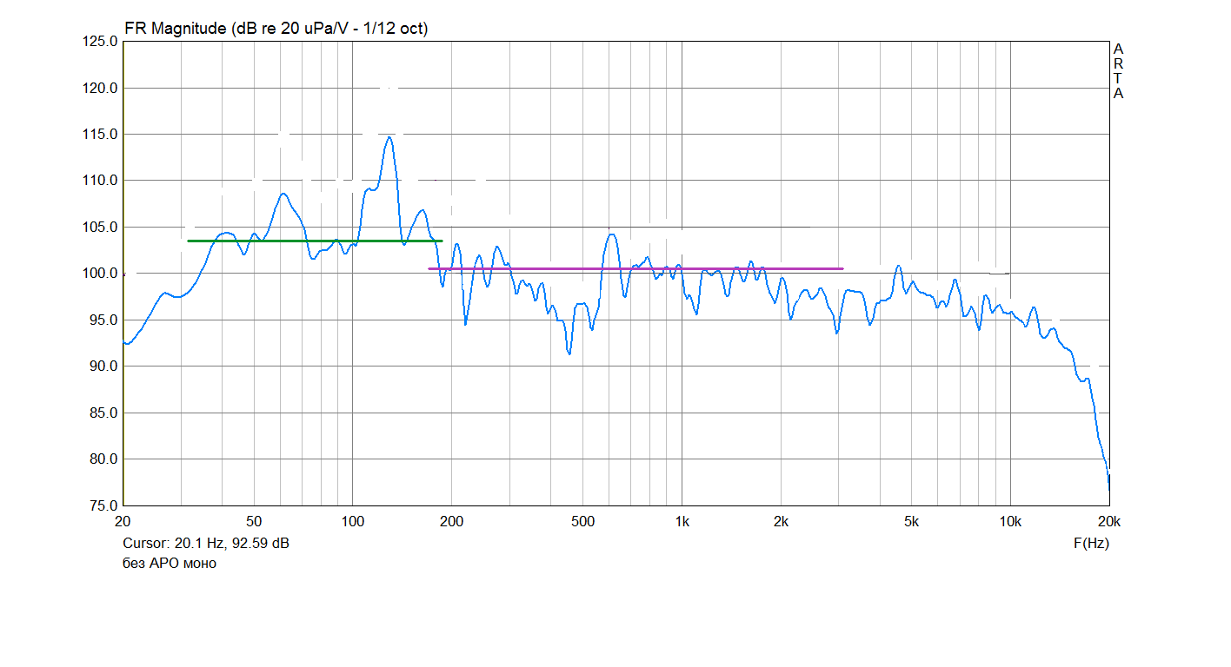Click the chart title 'FR Magnitude (dB re 20 uPa/V - 1/12 oct)'
The height and width of the screenshot is (667, 1231).
pyautogui.click(x=276, y=29)
